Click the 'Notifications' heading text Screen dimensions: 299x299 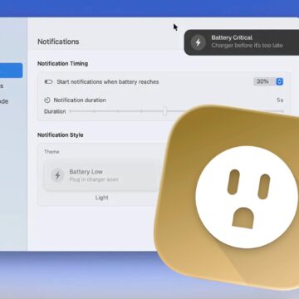[x=58, y=42]
